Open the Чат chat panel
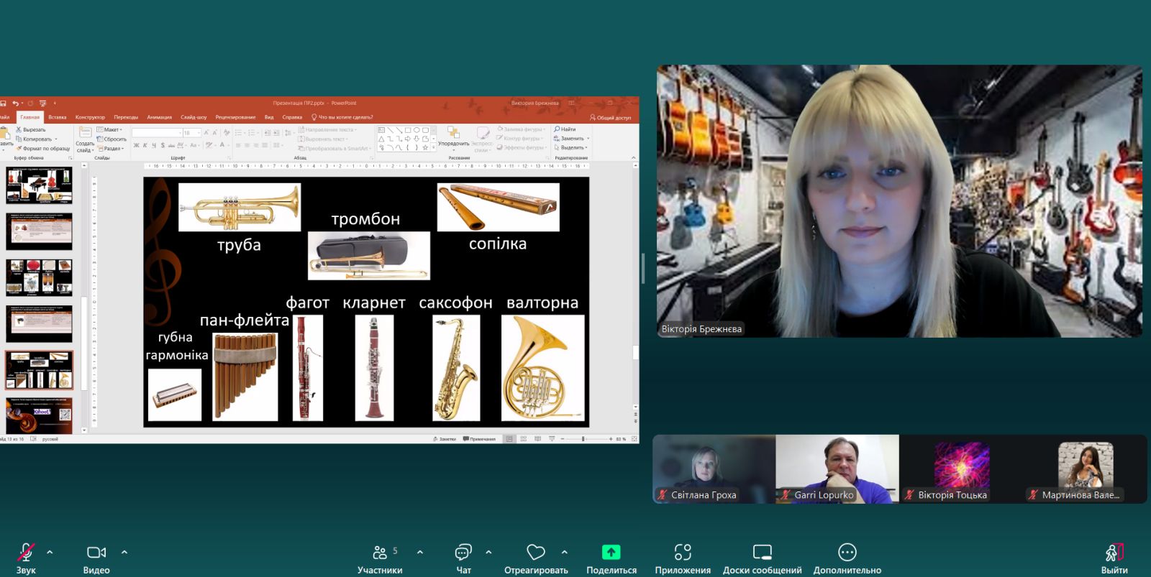The image size is (1151, 577). [463, 553]
